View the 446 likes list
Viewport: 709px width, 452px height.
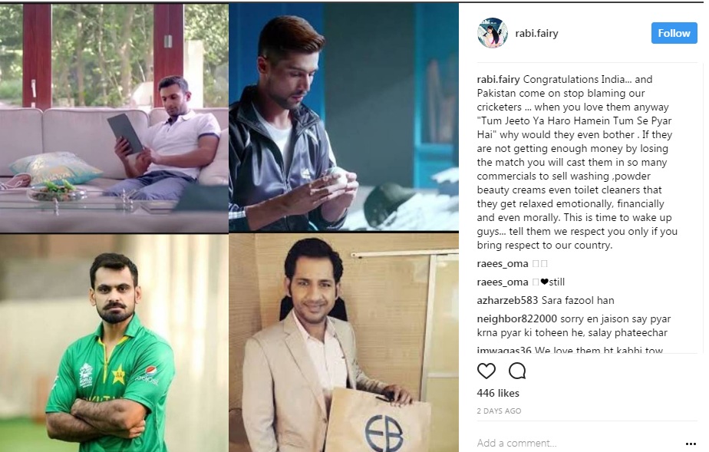(498, 393)
